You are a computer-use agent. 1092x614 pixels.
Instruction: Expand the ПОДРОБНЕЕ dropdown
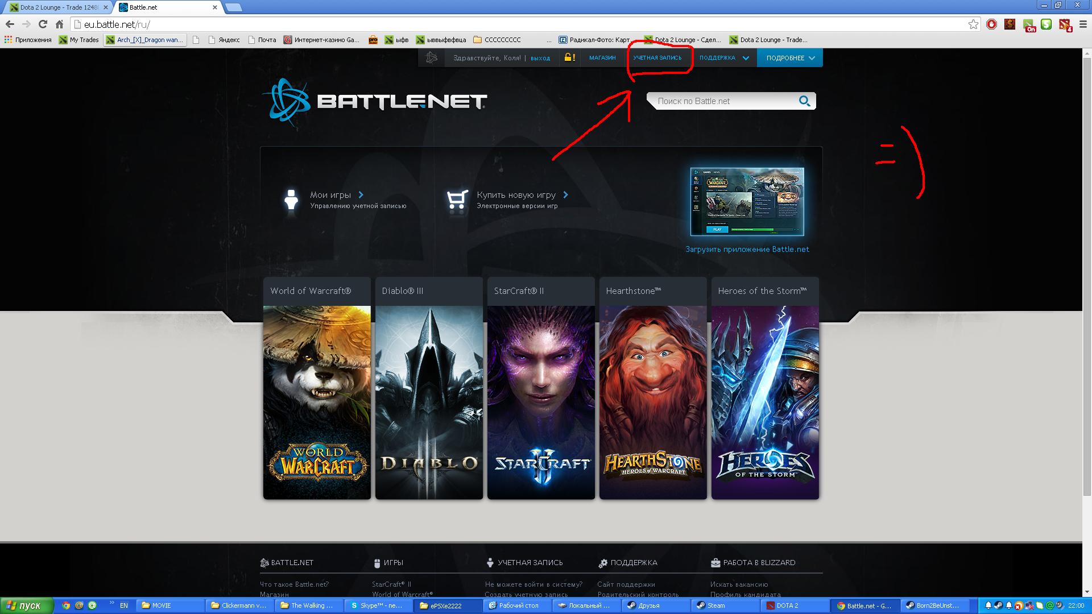click(x=790, y=57)
